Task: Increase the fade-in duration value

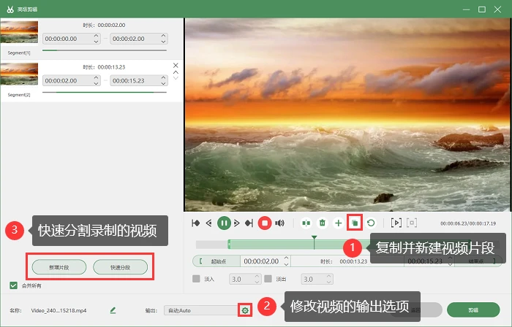Action: pos(257,276)
